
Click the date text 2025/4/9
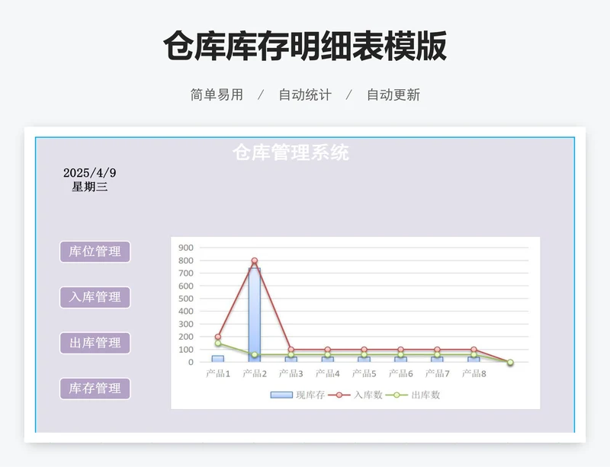click(90, 173)
